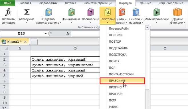Image resolution: width=188 pixels, height=109 pixels.
Task: Click the Text functions book icon
Action: [108, 12]
